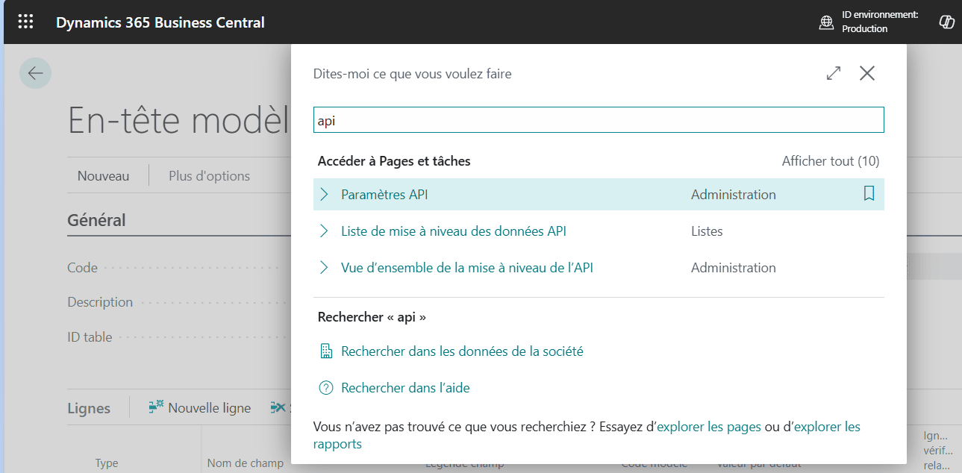Click the Lignes section heading
Image resolution: width=962 pixels, height=473 pixels.
[x=89, y=408]
